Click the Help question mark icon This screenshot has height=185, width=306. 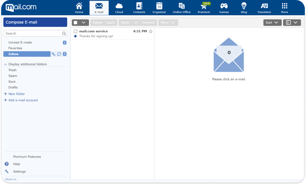click(x=7, y=164)
